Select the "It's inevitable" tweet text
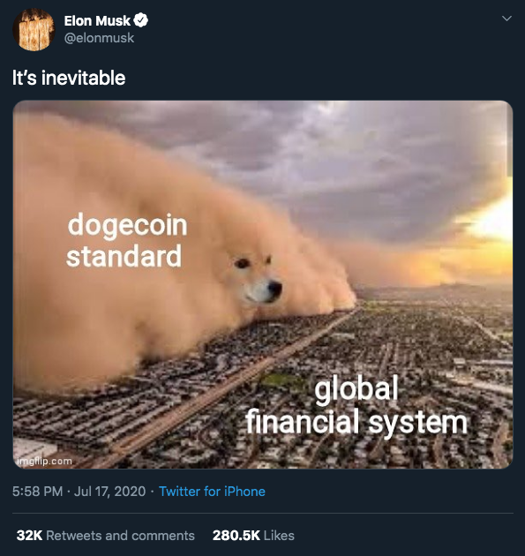The width and height of the screenshot is (525, 556). click(69, 78)
